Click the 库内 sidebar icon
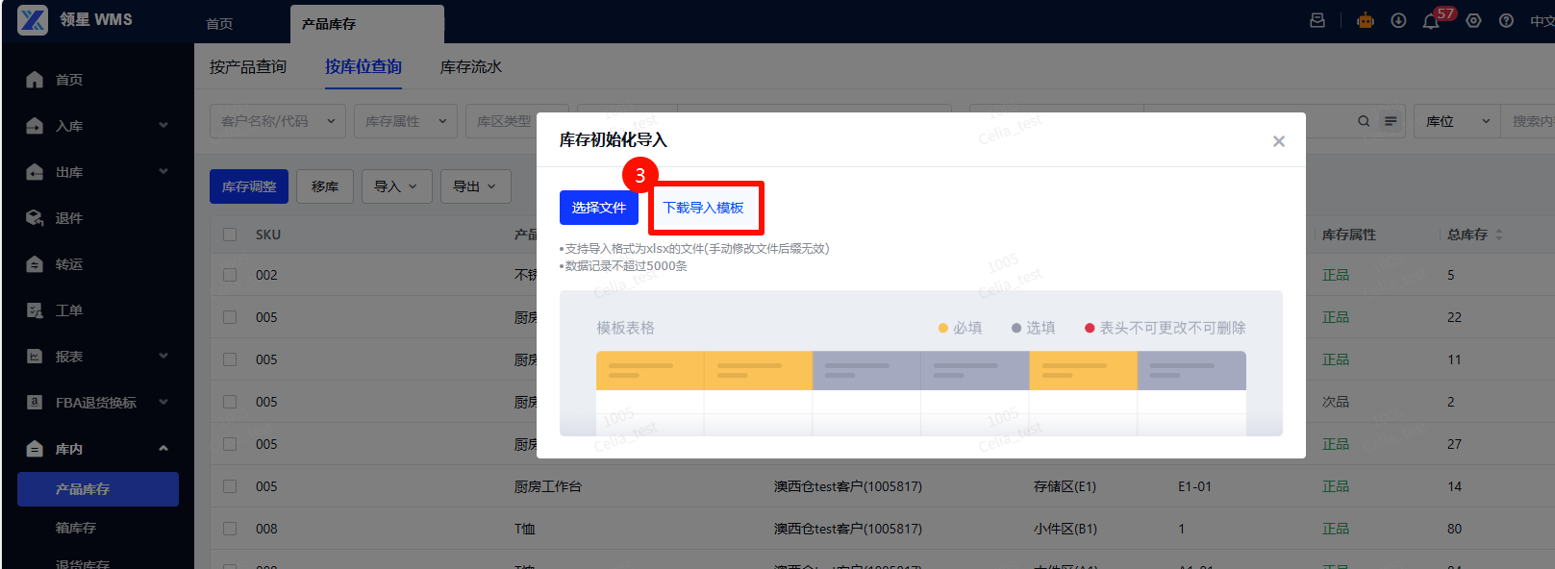Image resolution: width=1555 pixels, height=569 pixels. click(35, 449)
